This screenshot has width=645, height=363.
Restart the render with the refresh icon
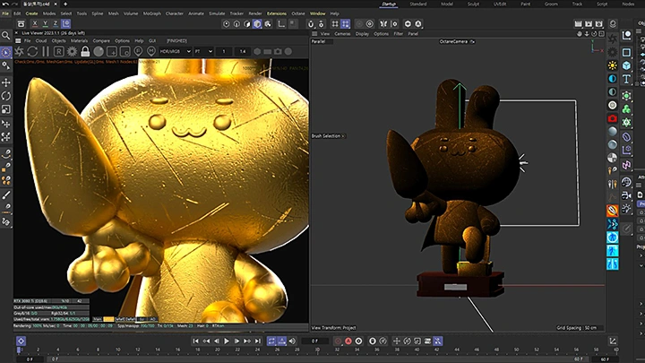(32, 51)
